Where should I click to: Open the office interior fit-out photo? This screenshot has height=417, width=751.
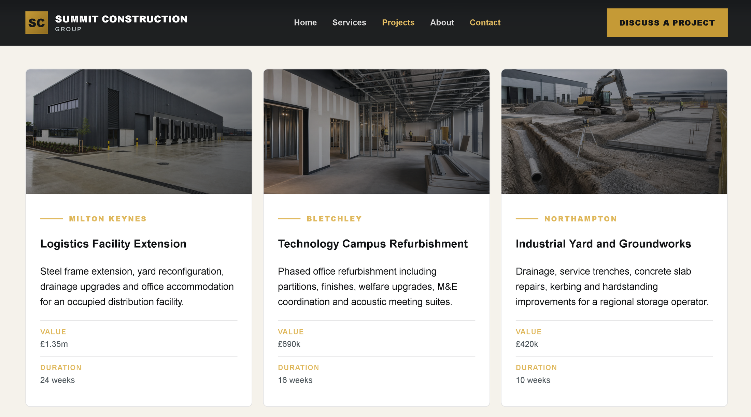pos(377,132)
